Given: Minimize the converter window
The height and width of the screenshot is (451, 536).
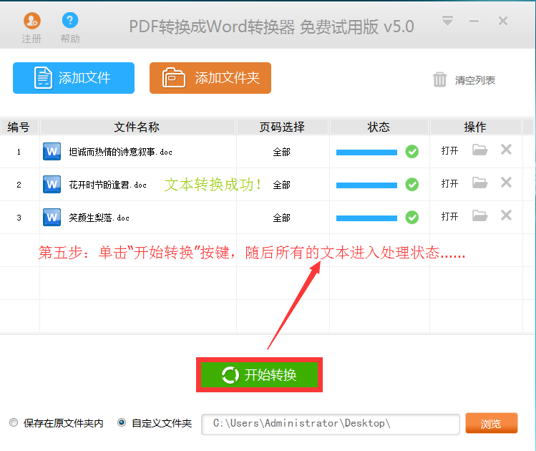Looking at the screenshot, I should click(474, 21).
